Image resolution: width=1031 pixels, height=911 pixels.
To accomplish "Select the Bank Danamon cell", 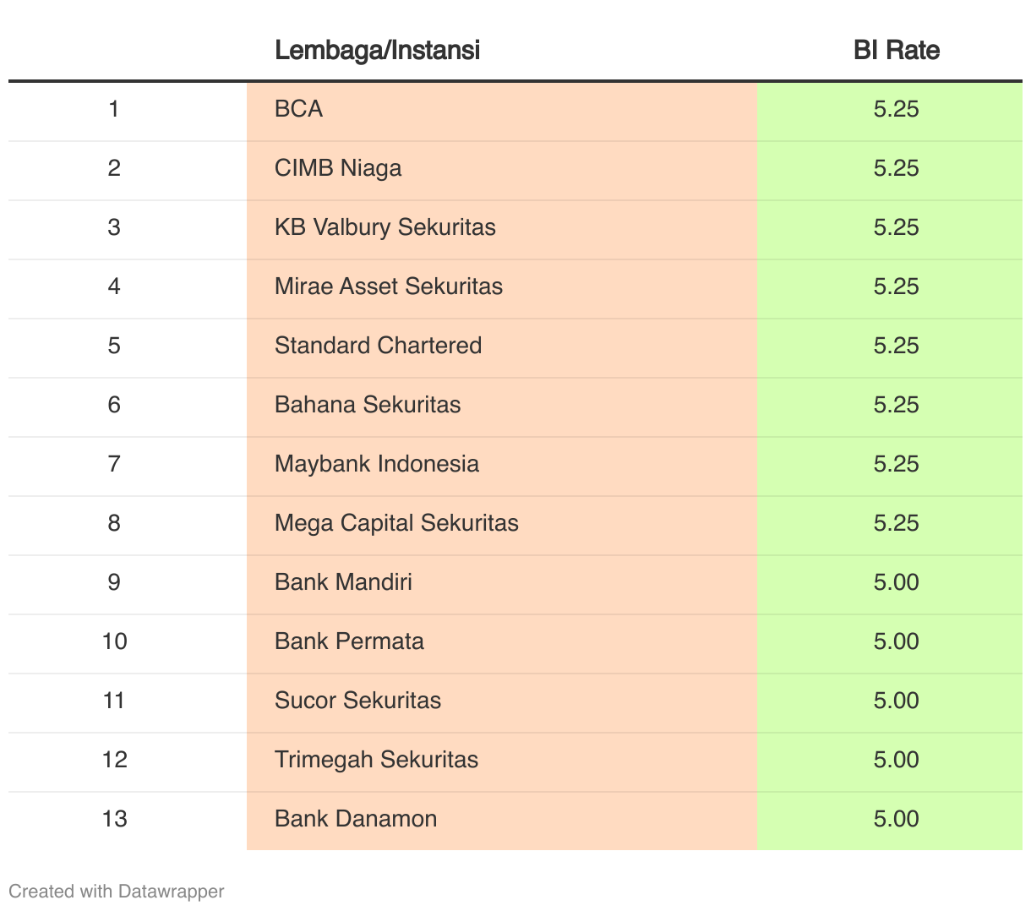I will (x=356, y=819).
